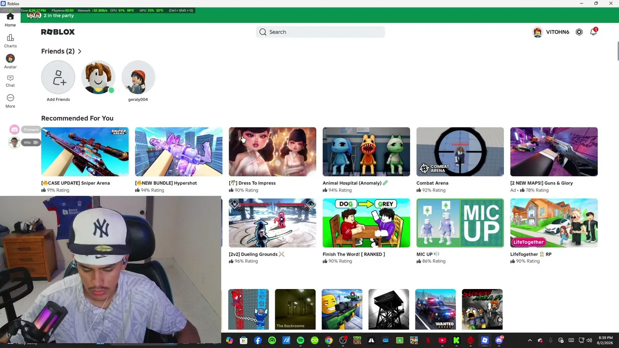Show hidden system tray icons
619x348 pixels.
pyautogui.click(x=530, y=341)
